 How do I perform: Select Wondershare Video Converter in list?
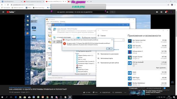(85, 61)
